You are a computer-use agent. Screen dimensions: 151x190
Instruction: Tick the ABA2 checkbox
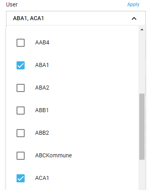point(21,88)
